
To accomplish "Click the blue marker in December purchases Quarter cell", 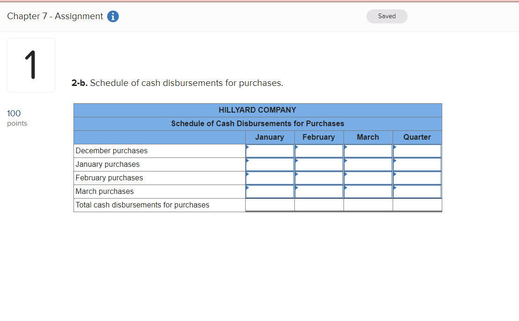I will tap(395, 147).
